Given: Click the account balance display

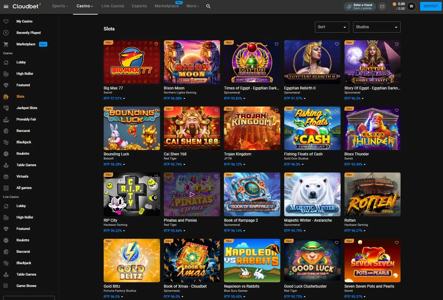Looking at the screenshot, I should click(399, 6).
